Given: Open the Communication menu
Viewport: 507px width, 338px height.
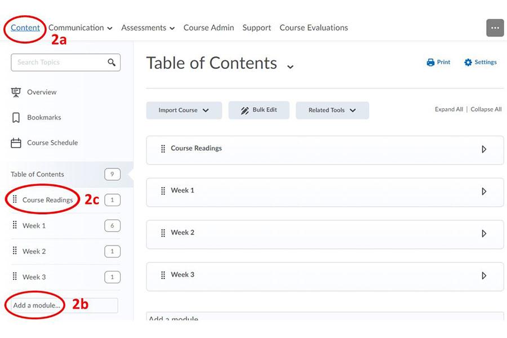Looking at the screenshot, I should coord(80,28).
